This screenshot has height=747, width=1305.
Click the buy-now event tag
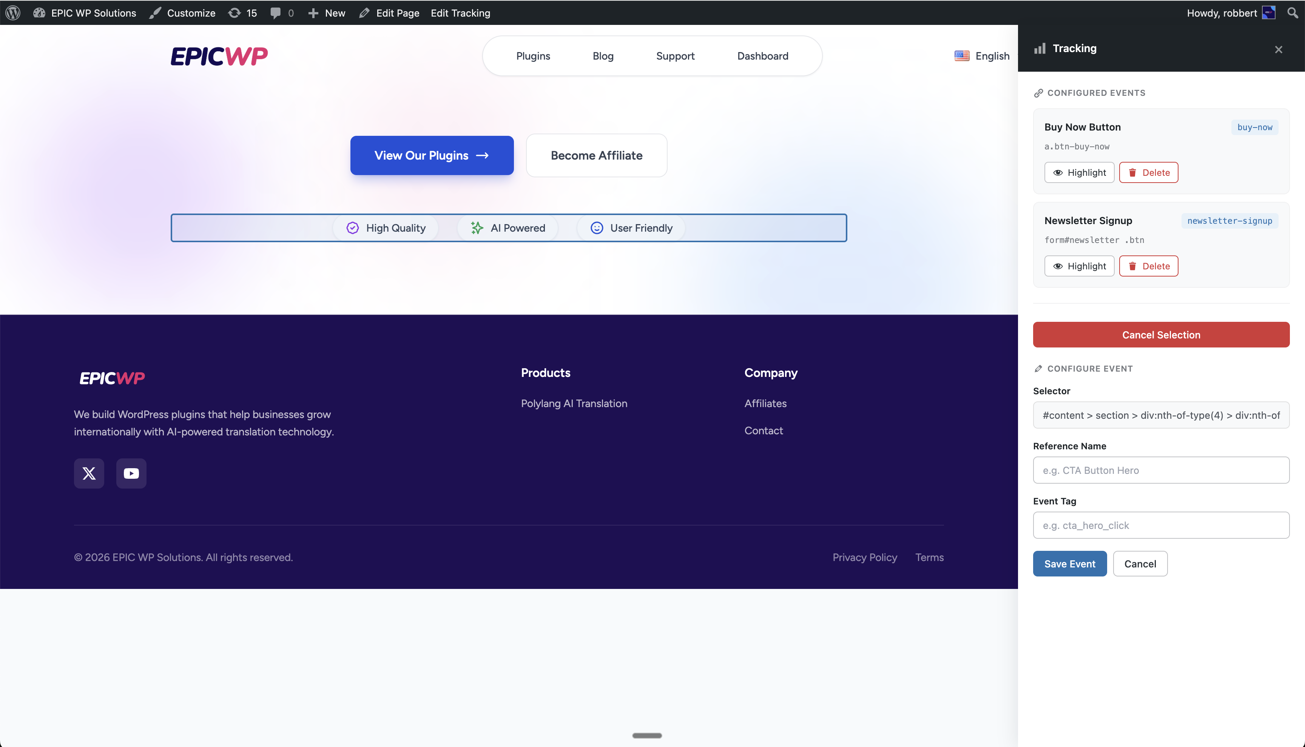(x=1255, y=127)
